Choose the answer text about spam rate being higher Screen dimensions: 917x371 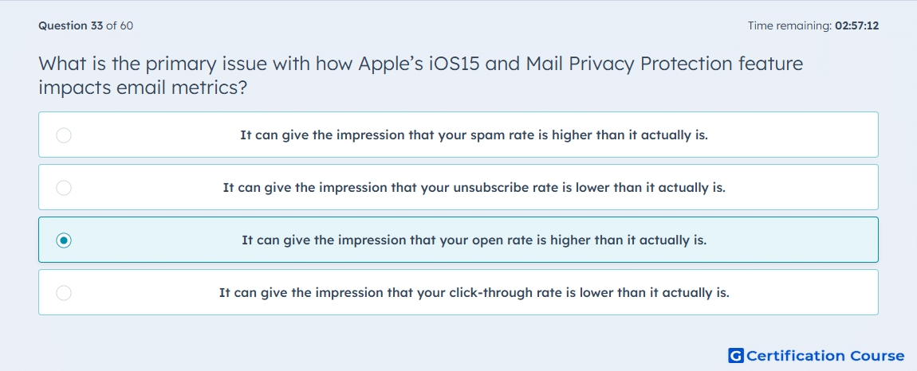pyautogui.click(x=474, y=135)
